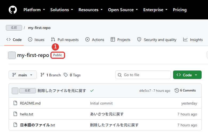
Task: Open the hello.txt file
Action: pyautogui.click(x=26, y=114)
